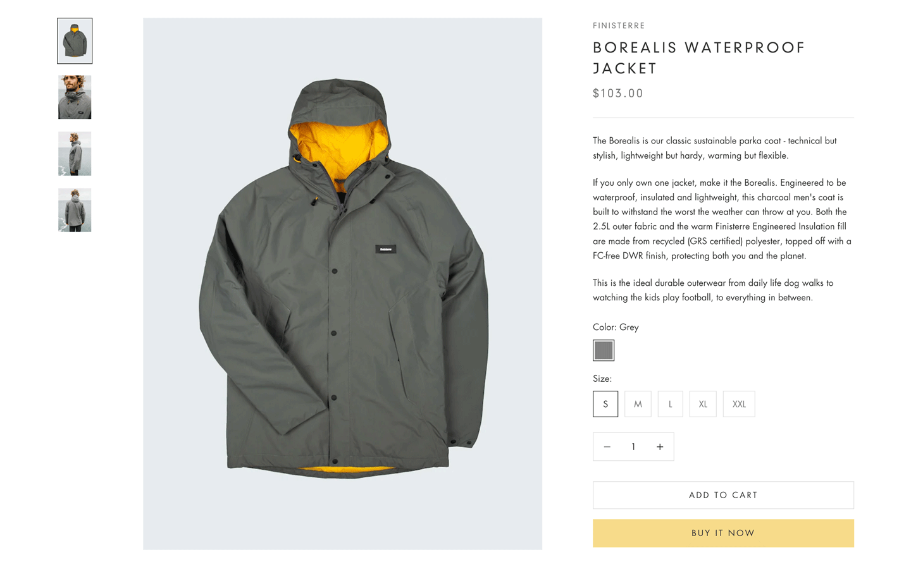
Task: Open the back-view model thumbnail
Action: [75, 210]
